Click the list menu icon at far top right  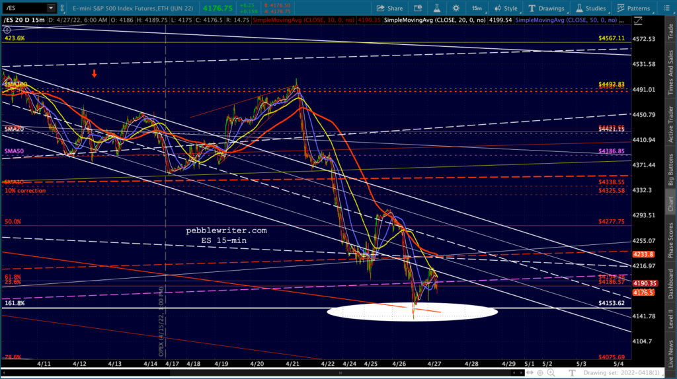(667, 8)
